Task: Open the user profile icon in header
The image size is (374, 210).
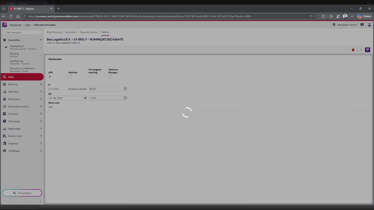Action: [x=369, y=25]
